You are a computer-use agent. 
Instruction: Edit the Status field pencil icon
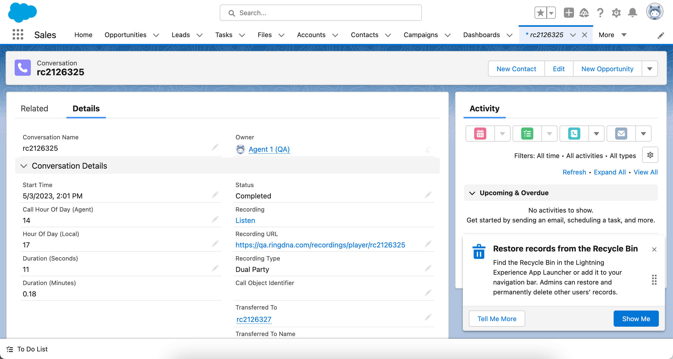428,195
